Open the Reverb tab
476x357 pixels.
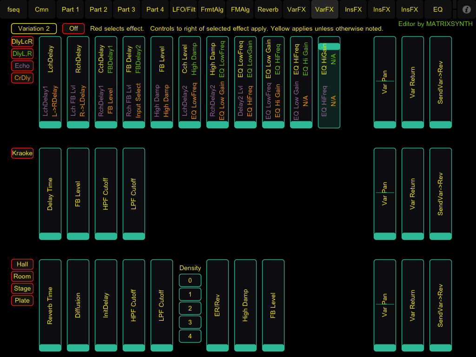click(268, 9)
